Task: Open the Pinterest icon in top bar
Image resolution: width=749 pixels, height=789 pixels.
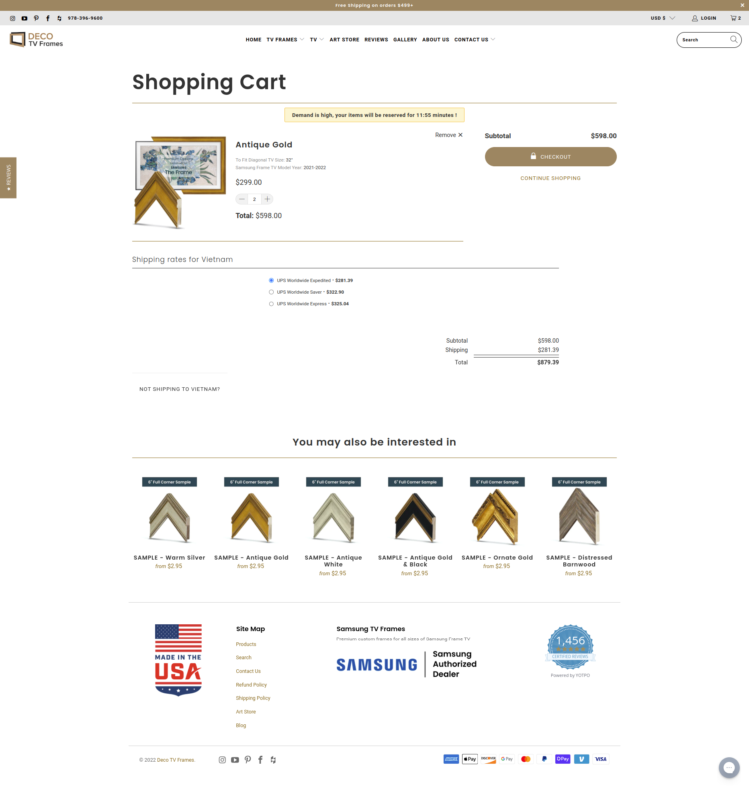Action: point(36,18)
